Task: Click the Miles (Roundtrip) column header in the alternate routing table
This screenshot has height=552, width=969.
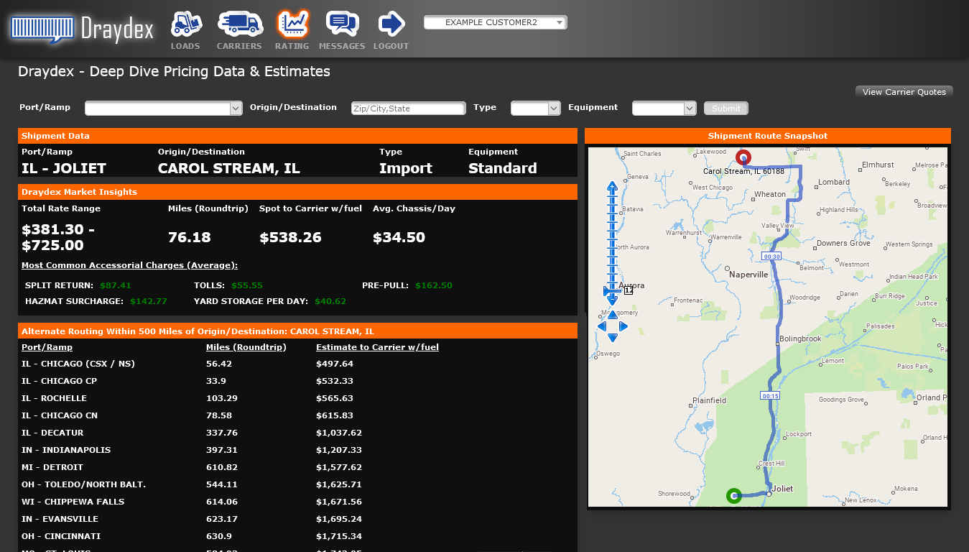Action: point(246,347)
